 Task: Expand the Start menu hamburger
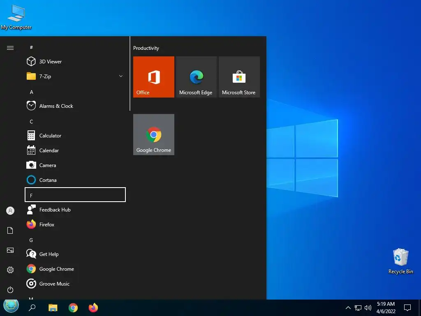(x=10, y=48)
